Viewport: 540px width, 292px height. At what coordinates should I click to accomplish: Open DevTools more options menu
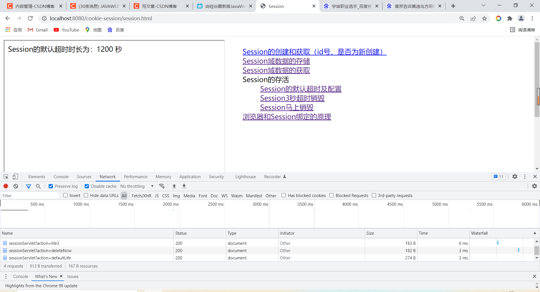[525, 176]
